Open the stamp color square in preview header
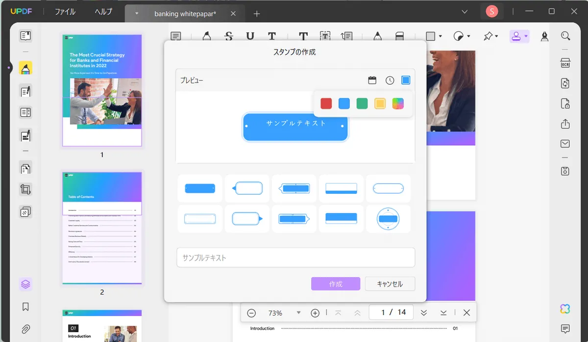588x342 pixels. (x=406, y=80)
